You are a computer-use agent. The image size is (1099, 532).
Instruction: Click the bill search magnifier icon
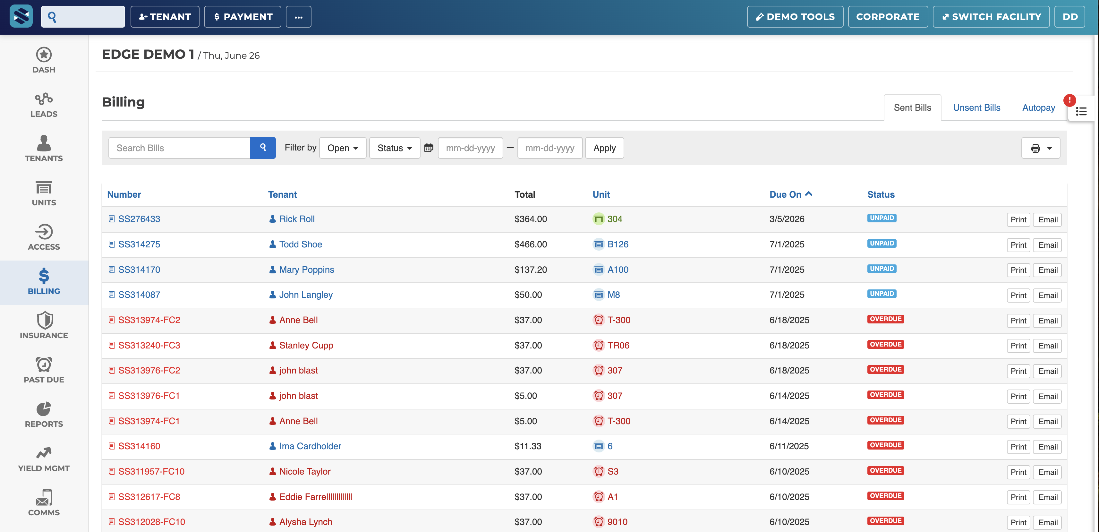coord(263,148)
